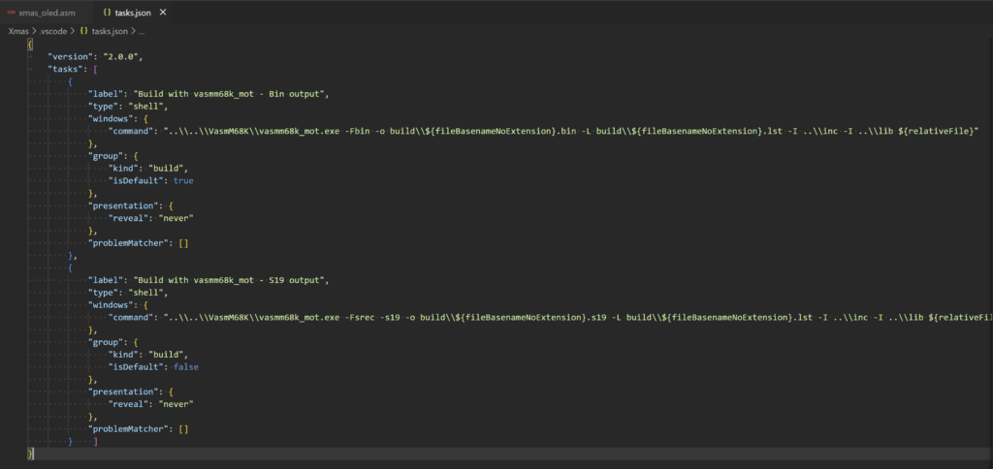The image size is (993, 469).
Task: Open the Xmas folder breadcrumb
Action: click(x=18, y=31)
